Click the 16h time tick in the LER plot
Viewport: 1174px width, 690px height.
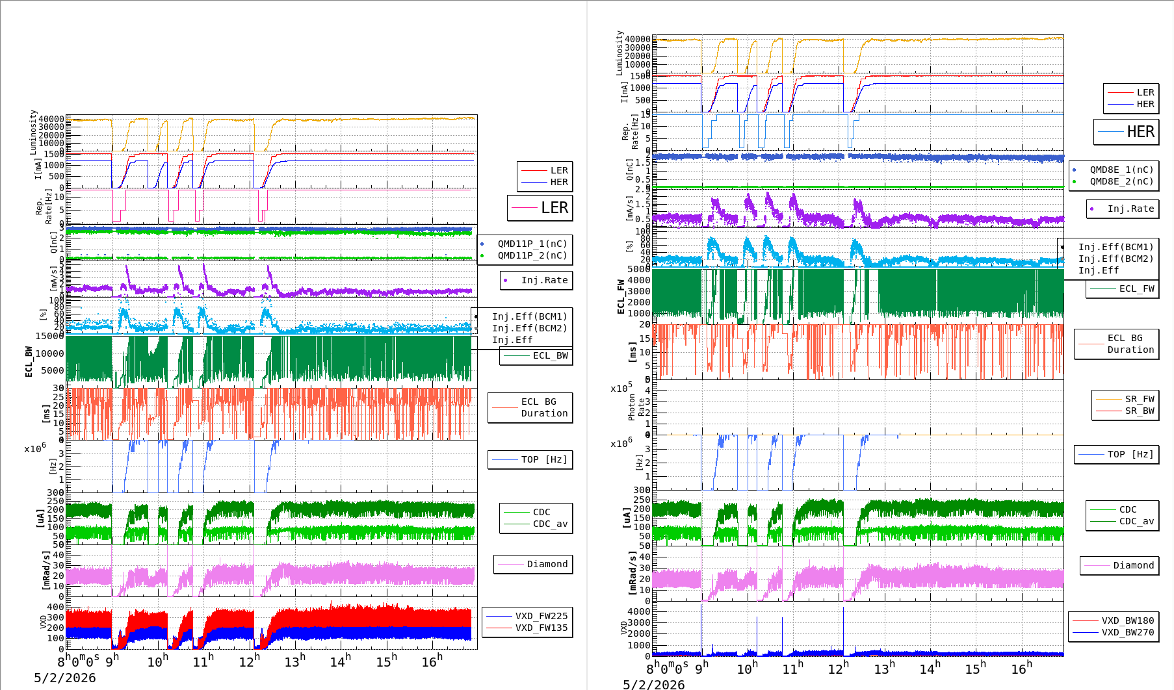coord(432,661)
